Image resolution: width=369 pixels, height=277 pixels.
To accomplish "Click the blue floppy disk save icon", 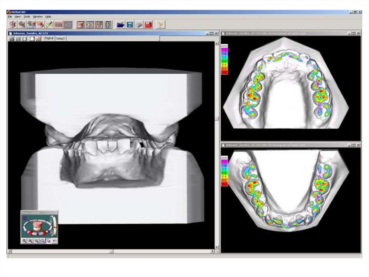I will point(130,25).
